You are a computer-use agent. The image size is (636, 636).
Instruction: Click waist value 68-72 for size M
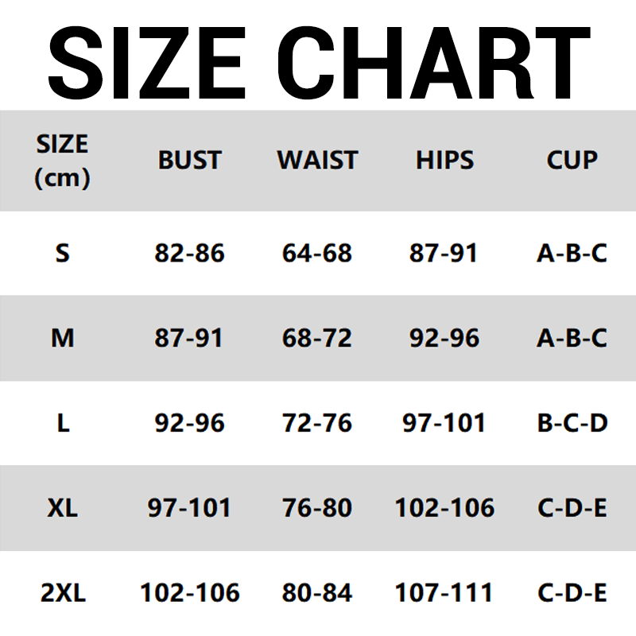(317, 339)
